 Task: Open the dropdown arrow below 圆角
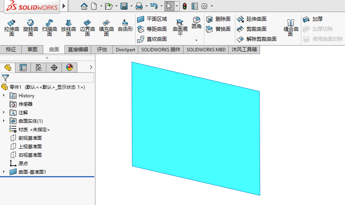pyautogui.click(x=196, y=40)
